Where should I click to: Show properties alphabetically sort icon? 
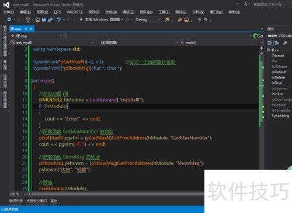coord(277,43)
